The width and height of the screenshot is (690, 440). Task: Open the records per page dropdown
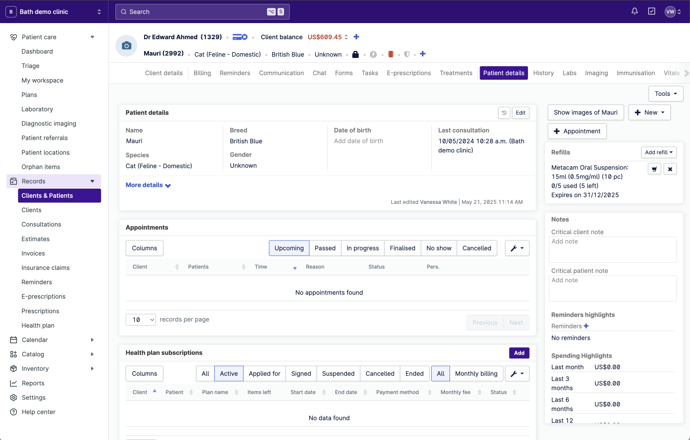pyautogui.click(x=141, y=320)
